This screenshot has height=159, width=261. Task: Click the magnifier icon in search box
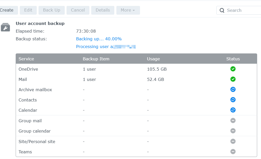point(222,11)
